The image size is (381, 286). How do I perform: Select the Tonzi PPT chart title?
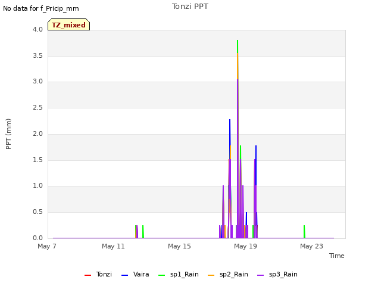[x=190, y=7]
